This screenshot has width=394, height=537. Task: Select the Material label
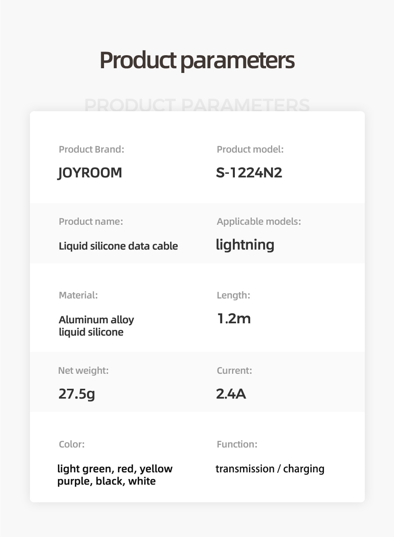tap(78, 295)
